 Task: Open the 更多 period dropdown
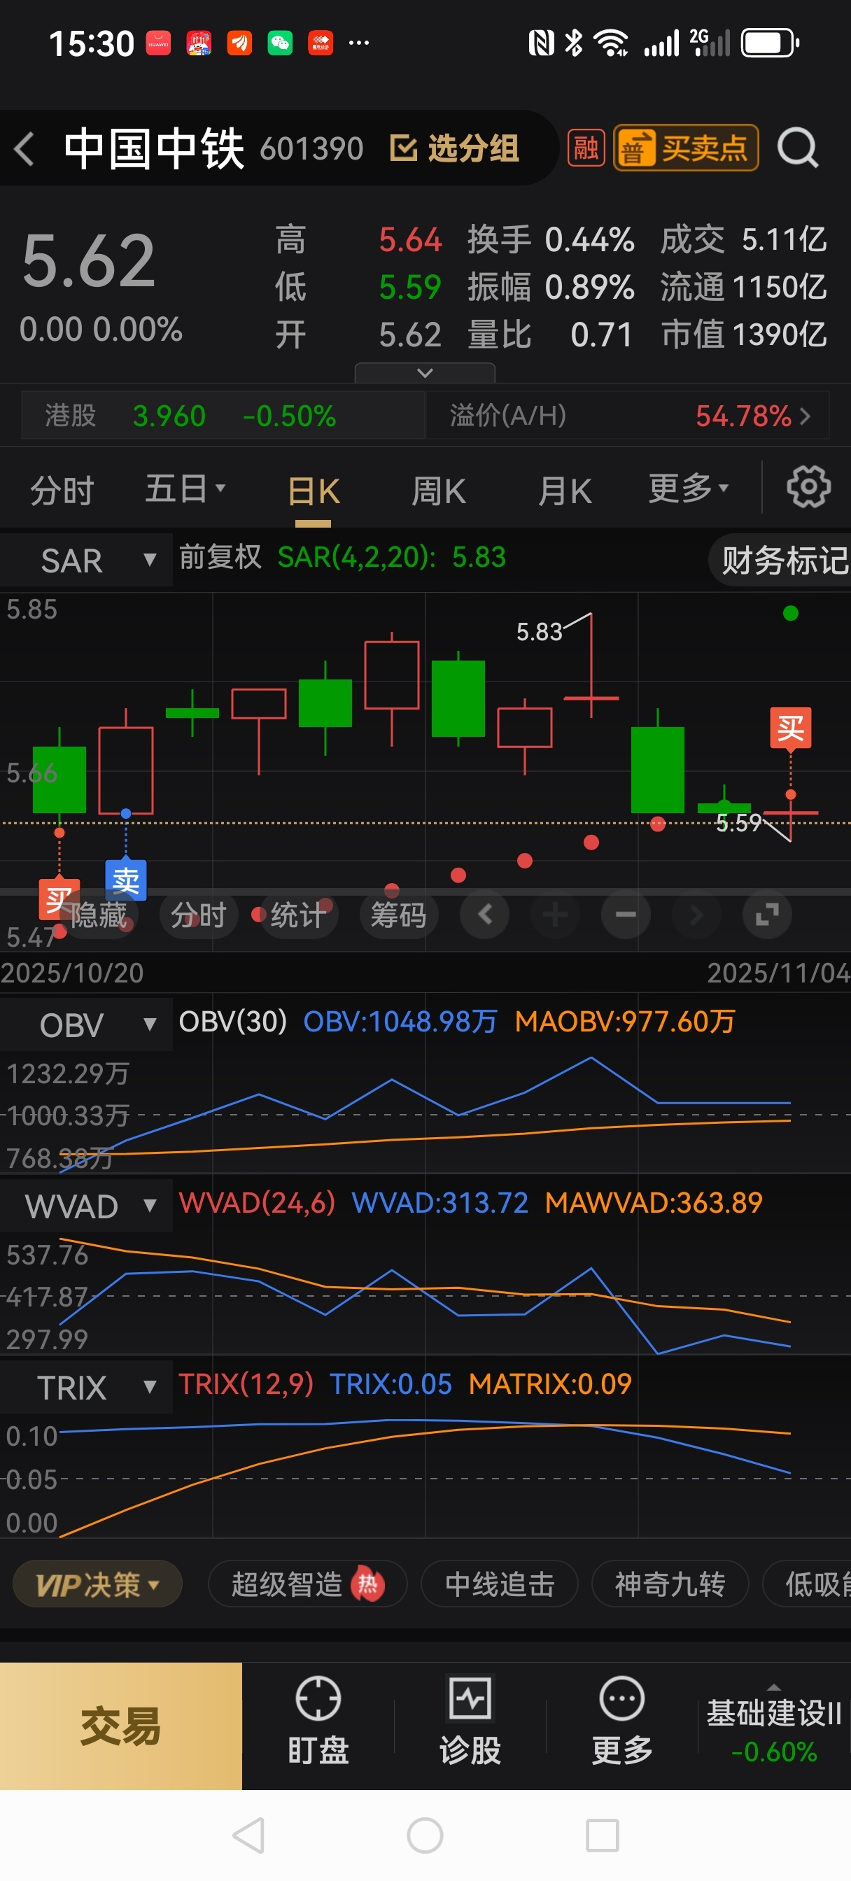click(688, 488)
